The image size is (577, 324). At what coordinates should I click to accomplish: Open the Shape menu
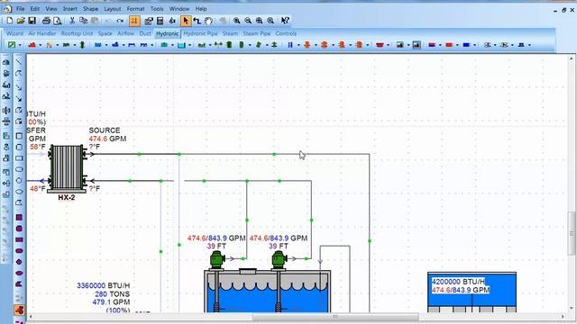pyautogui.click(x=90, y=8)
